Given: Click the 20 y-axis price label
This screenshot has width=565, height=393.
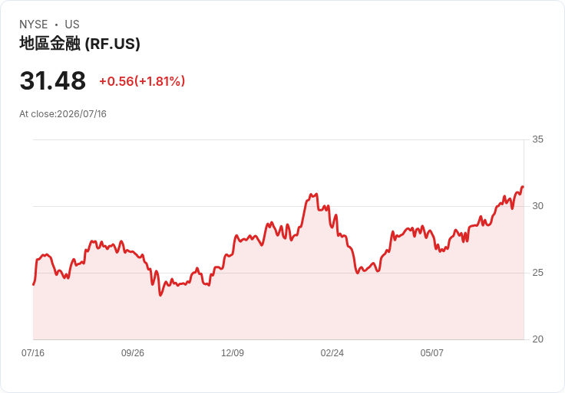Looking at the screenshot, I should (x=537, y=339).
